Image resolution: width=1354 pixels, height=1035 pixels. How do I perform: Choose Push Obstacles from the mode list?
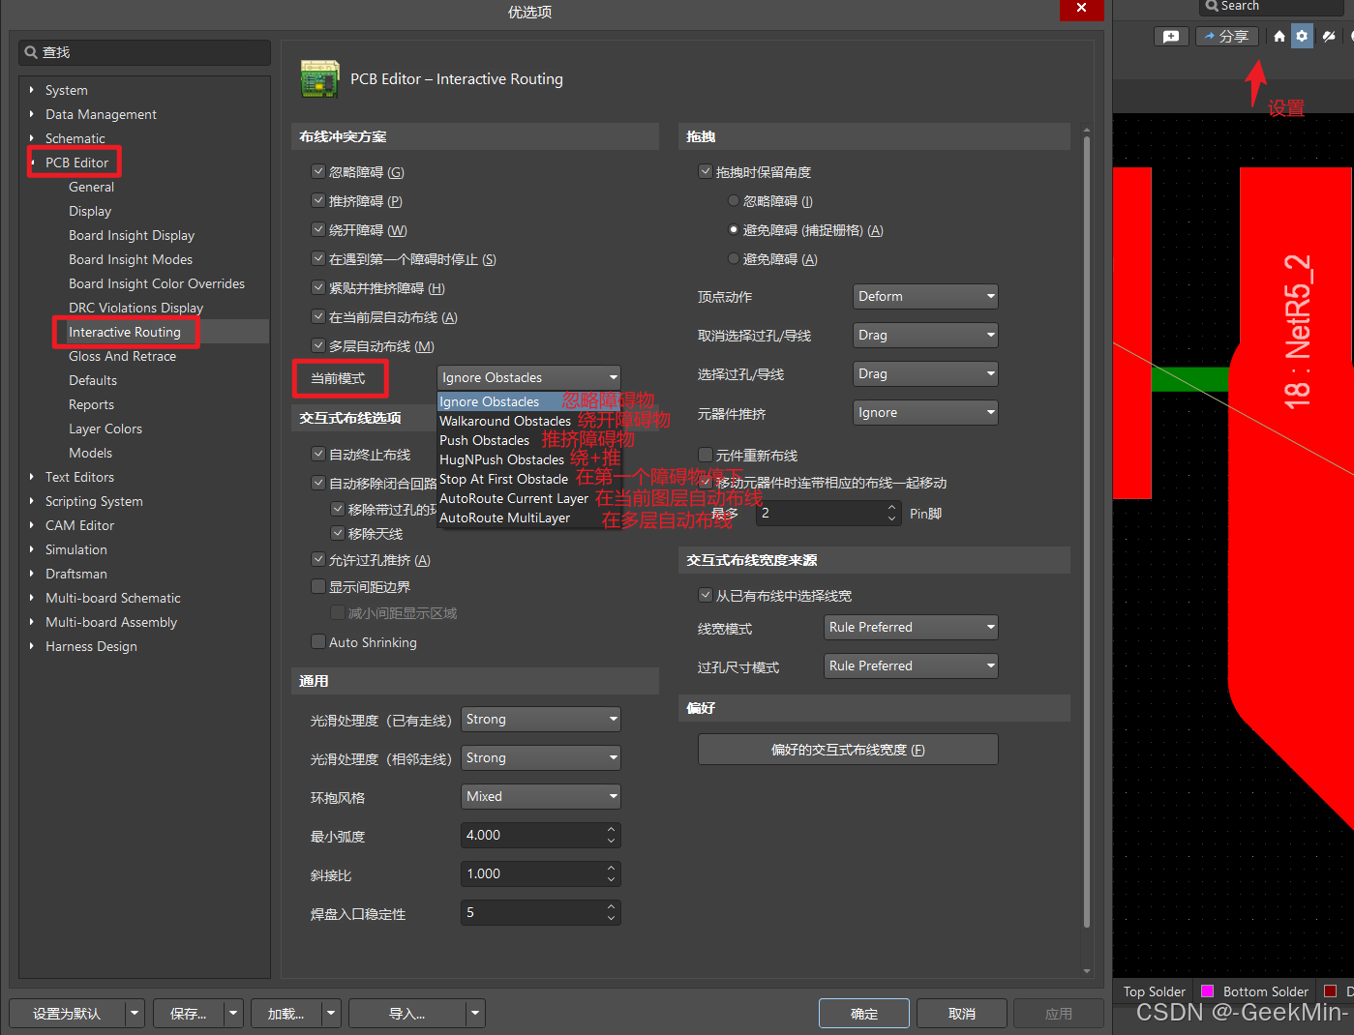click(x=484, y=440)
